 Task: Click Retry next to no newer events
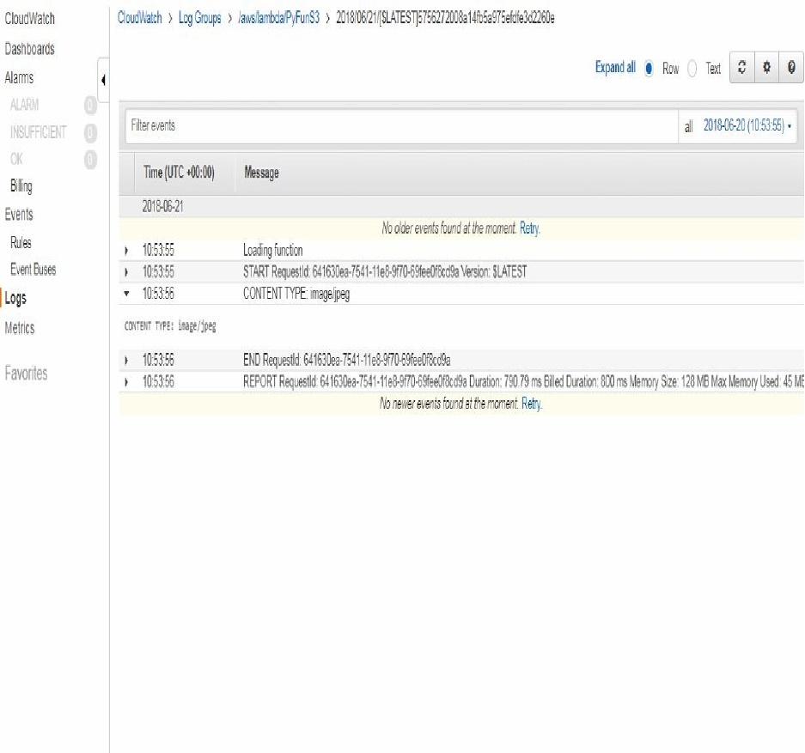pyautogui.click(x=532, y=404)
